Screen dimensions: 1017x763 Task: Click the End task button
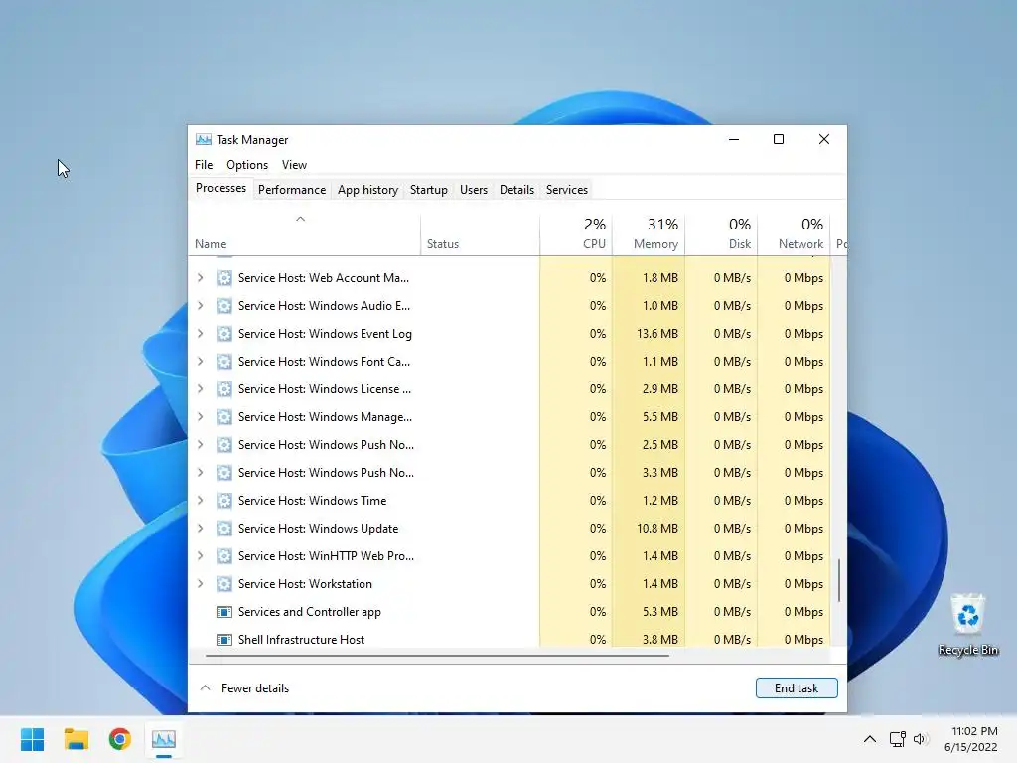[797, 688]
